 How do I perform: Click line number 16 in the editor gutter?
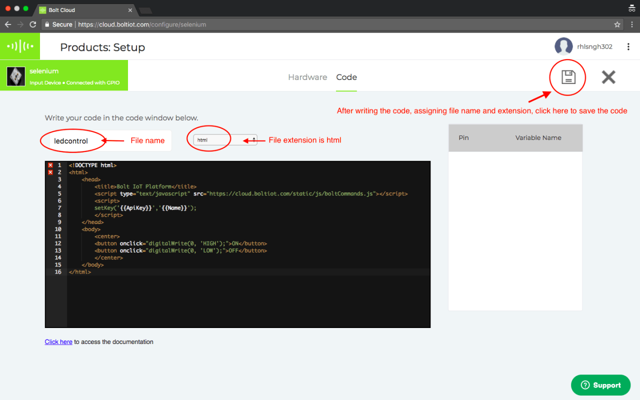58,272
